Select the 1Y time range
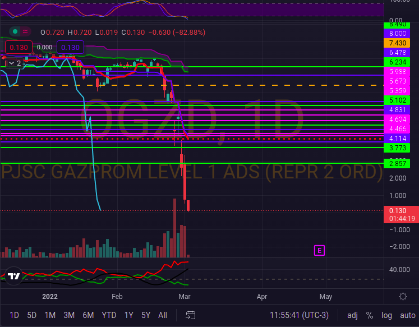Screen dimensions: 419x327 pyautogui.click(x=129, y=315)
